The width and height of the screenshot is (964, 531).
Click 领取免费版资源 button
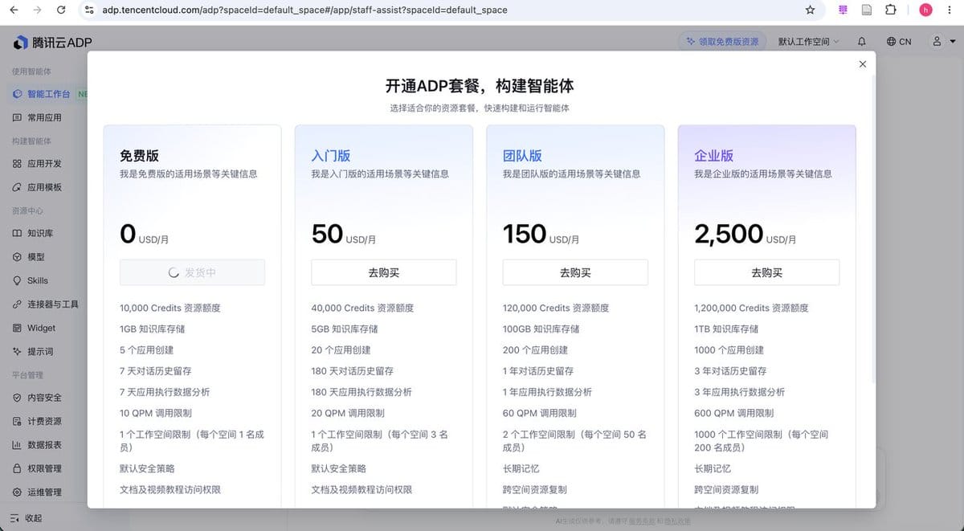722,42
